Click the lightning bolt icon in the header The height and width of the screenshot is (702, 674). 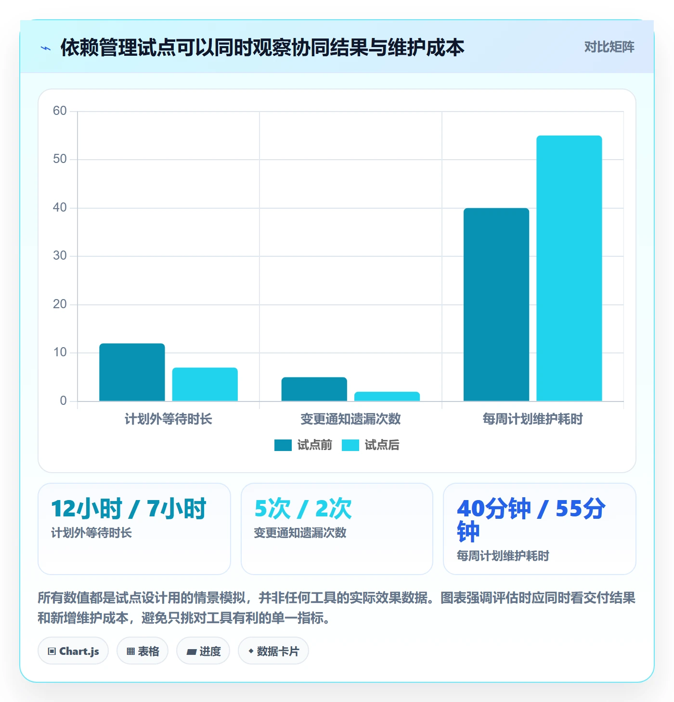46,48
